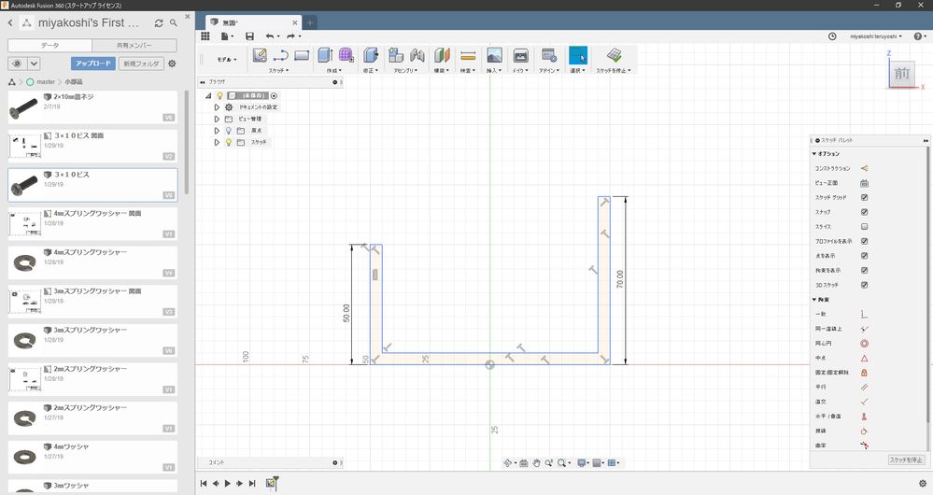Undo the last action
This screenshot has height=495, width=933.
[270, 36]
